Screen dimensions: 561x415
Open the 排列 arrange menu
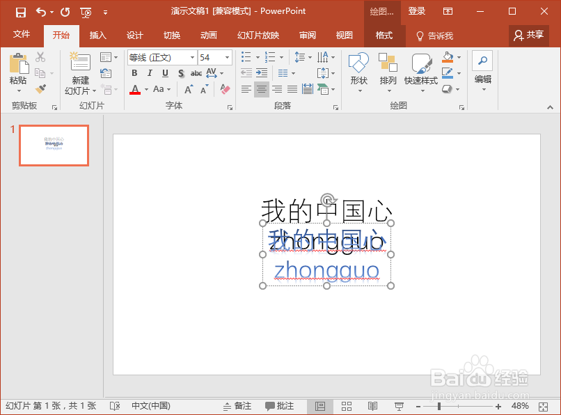(388, 72)
